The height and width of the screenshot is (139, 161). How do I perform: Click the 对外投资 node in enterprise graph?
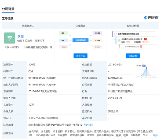(x=98, y=33)
